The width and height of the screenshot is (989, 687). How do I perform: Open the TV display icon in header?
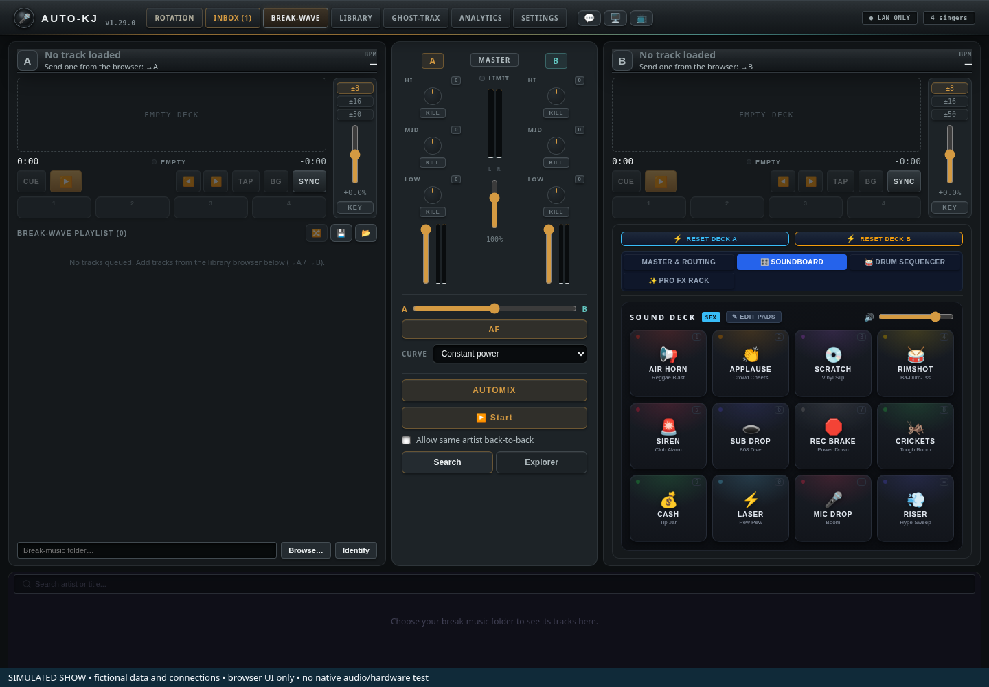pyautogui.click(x=641, y=18)
